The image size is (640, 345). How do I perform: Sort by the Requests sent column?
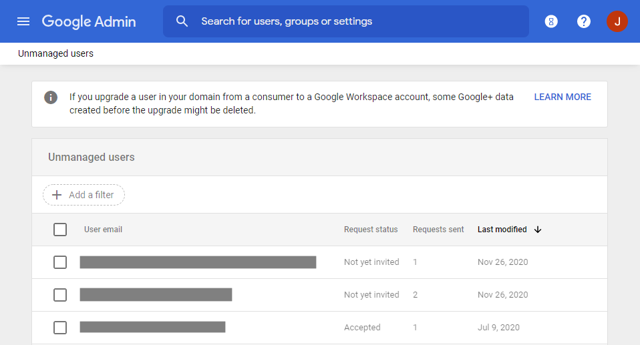438,230
